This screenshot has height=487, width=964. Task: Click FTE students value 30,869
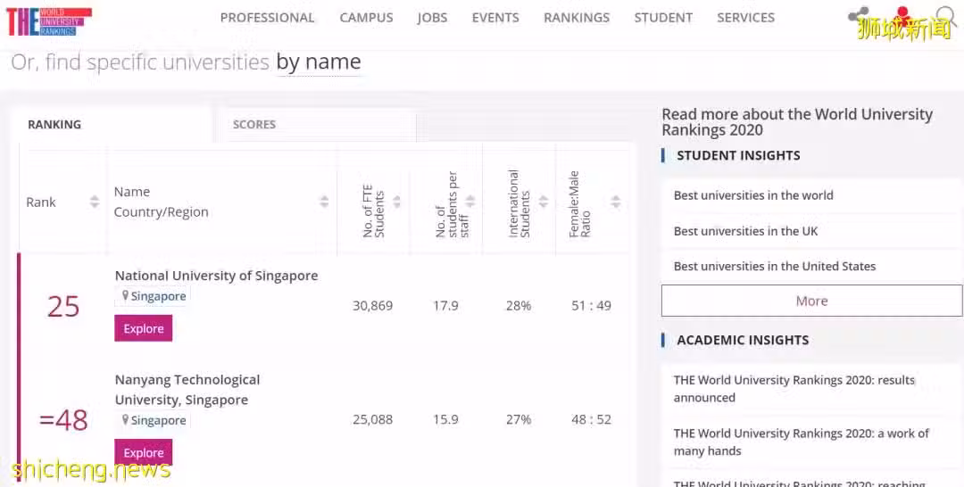pos(372,306)
